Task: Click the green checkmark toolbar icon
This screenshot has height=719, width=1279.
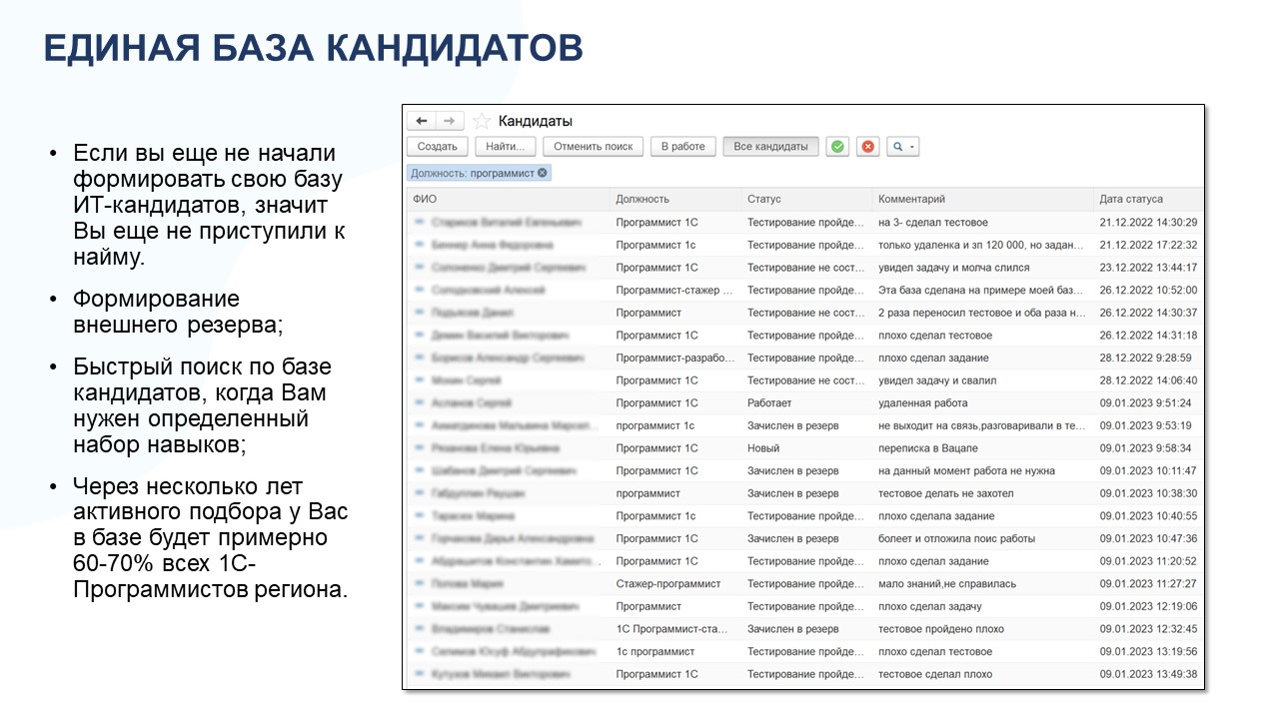Action: [x=838, y=146]
